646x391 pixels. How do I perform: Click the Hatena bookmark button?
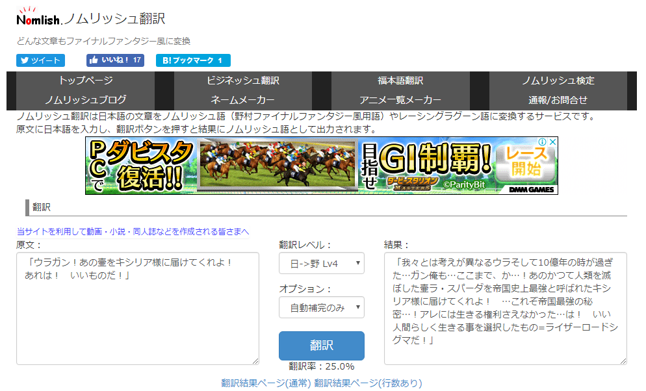(x=192, y=60)
